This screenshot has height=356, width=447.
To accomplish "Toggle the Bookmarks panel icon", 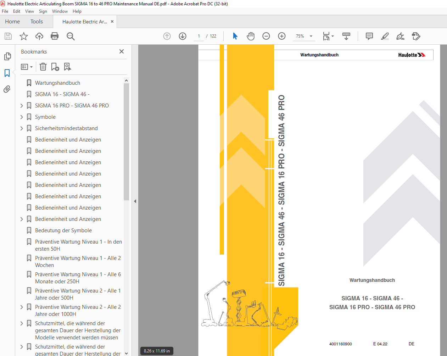I will coord(7,73).
